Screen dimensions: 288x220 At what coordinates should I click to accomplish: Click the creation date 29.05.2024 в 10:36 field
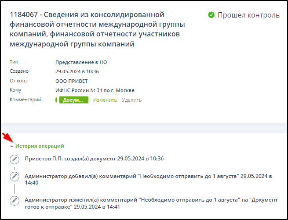[x=77, y=71]
